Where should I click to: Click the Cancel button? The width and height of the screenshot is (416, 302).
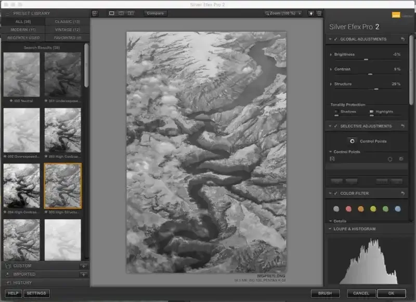click(361, 294)
